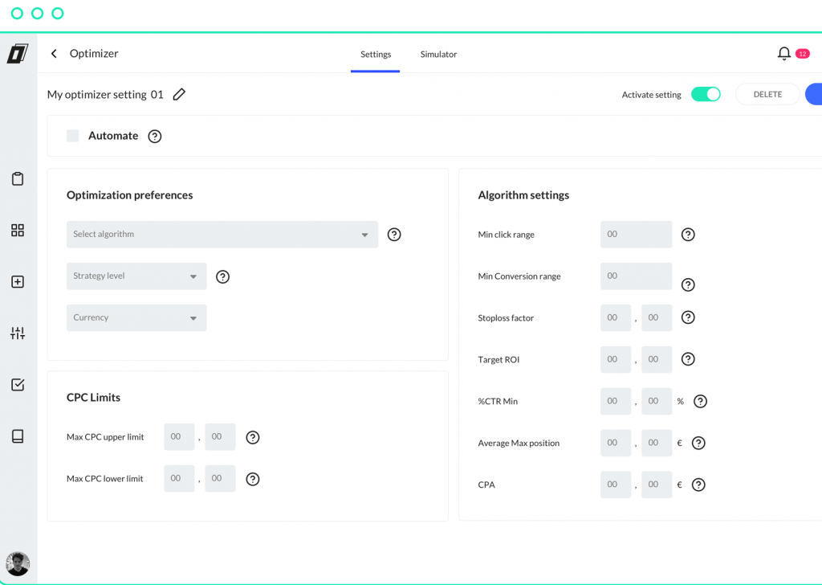This screenshot has width=822, height=585.
Task: Focus Max CPC lower limit decimal field
Action: 220,478
